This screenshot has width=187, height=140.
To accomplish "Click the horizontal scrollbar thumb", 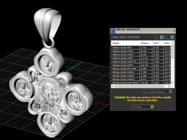I will [x=139, y=86].
